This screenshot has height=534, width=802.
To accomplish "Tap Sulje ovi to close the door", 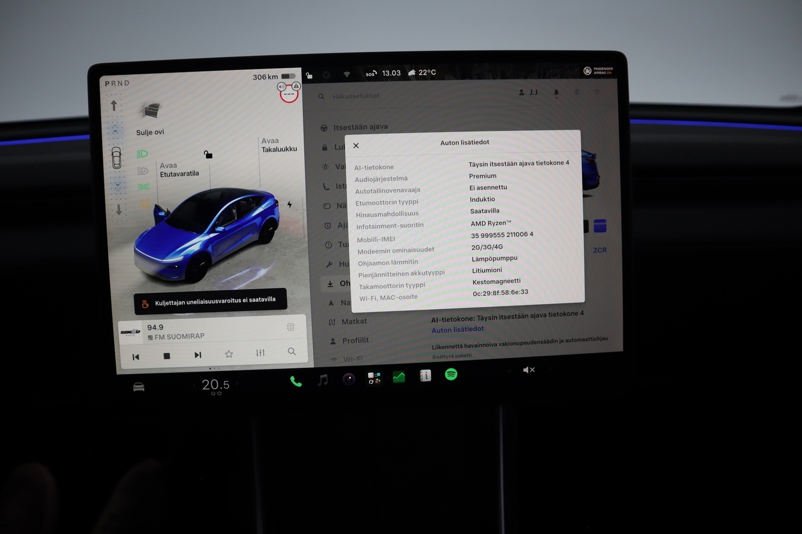I will tap(150, 132).
